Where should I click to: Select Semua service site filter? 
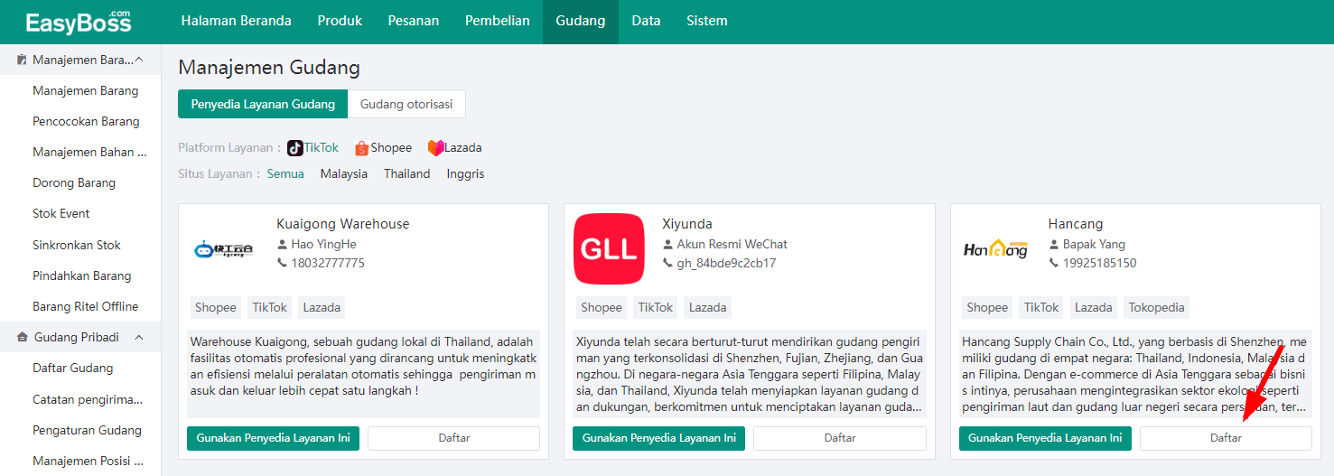pos(285,173)
